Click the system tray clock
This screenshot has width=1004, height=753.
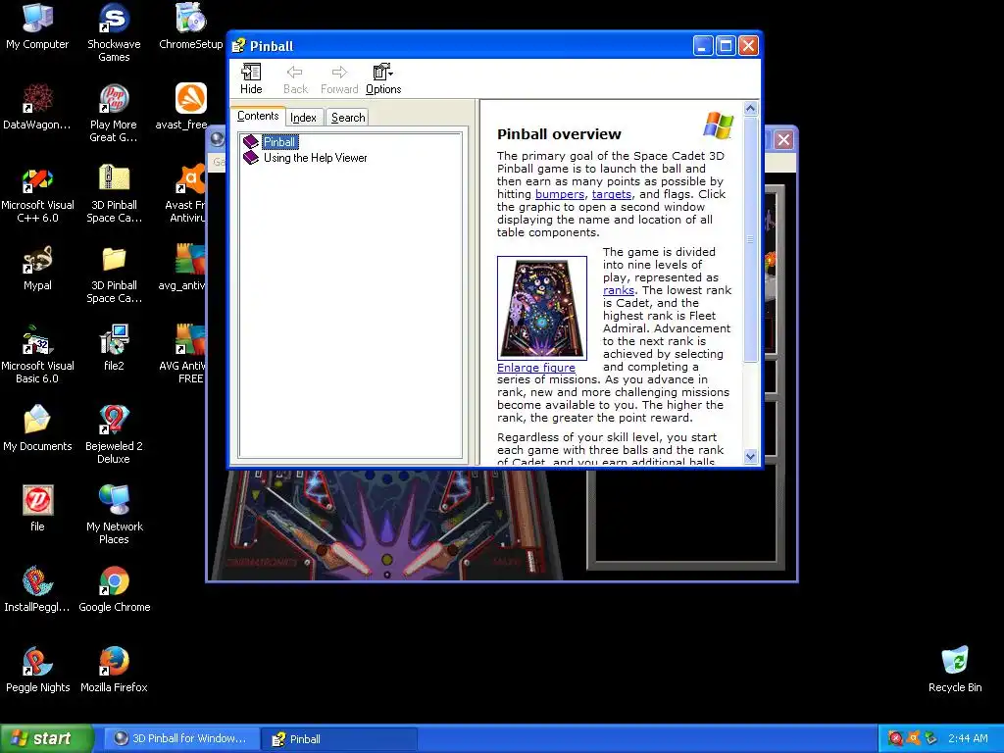968,738
